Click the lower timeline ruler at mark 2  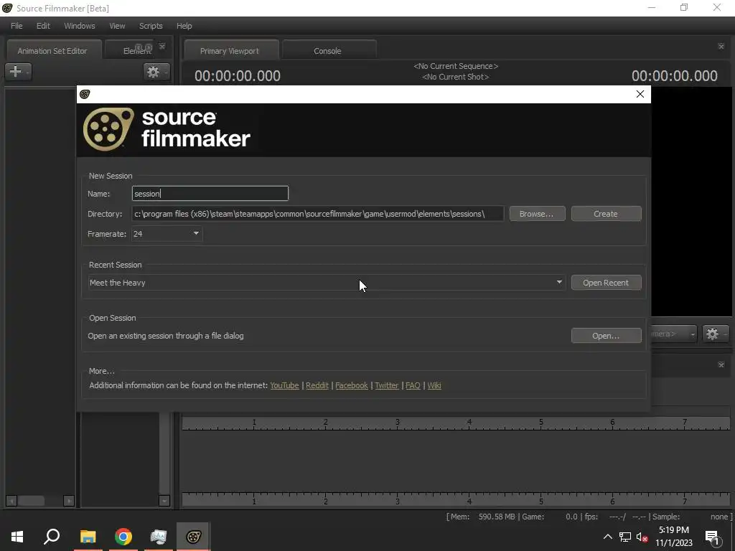(x=326, y=501)
